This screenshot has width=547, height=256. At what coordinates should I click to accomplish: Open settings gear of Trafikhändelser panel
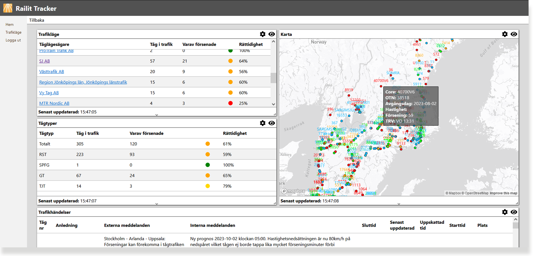click(x=505, y=212)
